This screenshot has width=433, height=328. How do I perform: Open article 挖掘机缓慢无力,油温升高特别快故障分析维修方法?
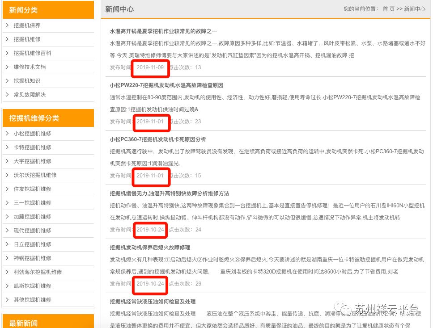(x=170, y=193)
